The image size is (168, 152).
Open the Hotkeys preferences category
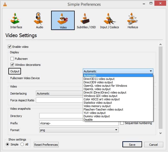pyautogui.click(x=133, y=21)
